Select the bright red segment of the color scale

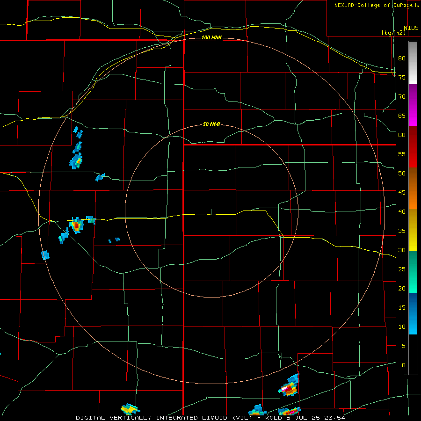pyautogui.click(x=413, y=147)
